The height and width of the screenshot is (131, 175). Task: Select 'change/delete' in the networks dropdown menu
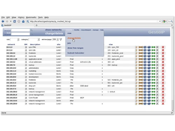[x=74, y=38]
